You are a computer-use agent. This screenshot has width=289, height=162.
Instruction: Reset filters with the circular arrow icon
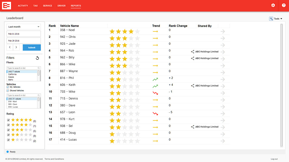point(37,58)
